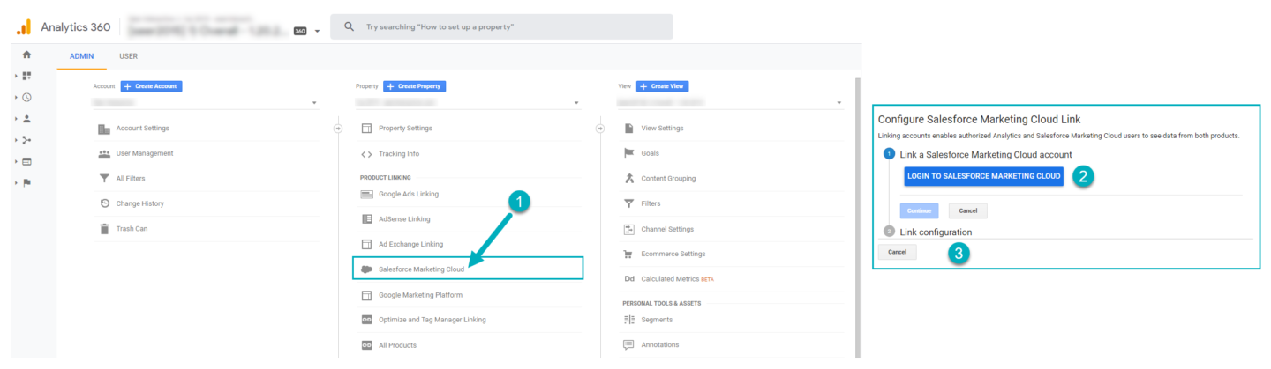Viewport: 1271px width, 369px height.
Task: Click Goals flag item in View column
Action: coord(650,153)
